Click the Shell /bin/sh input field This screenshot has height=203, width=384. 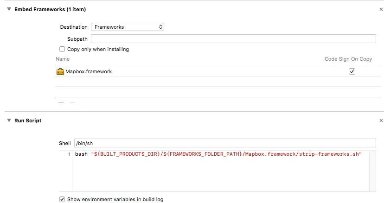click(225, 143)
